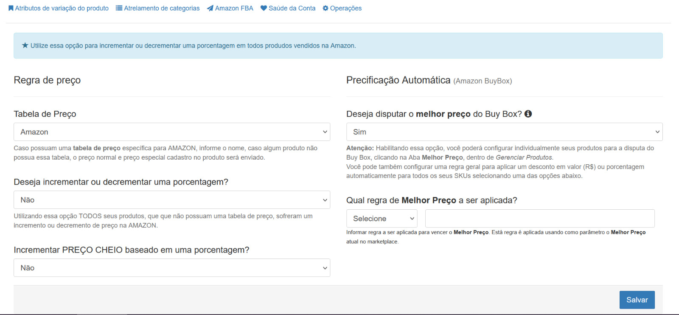Click the (Amazon BuyBox) subtitle text
Viewport: 679px width, 315px height.
[x=483, y=81]
